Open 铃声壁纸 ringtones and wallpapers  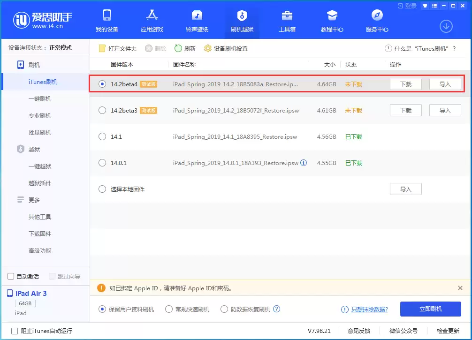197,21
